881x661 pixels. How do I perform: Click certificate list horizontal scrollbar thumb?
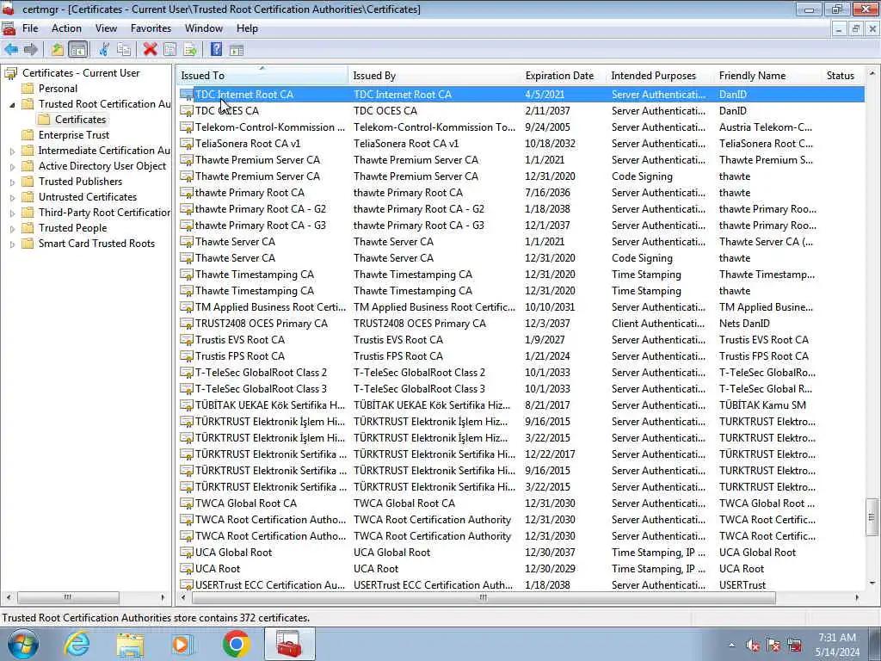[484, 597]
